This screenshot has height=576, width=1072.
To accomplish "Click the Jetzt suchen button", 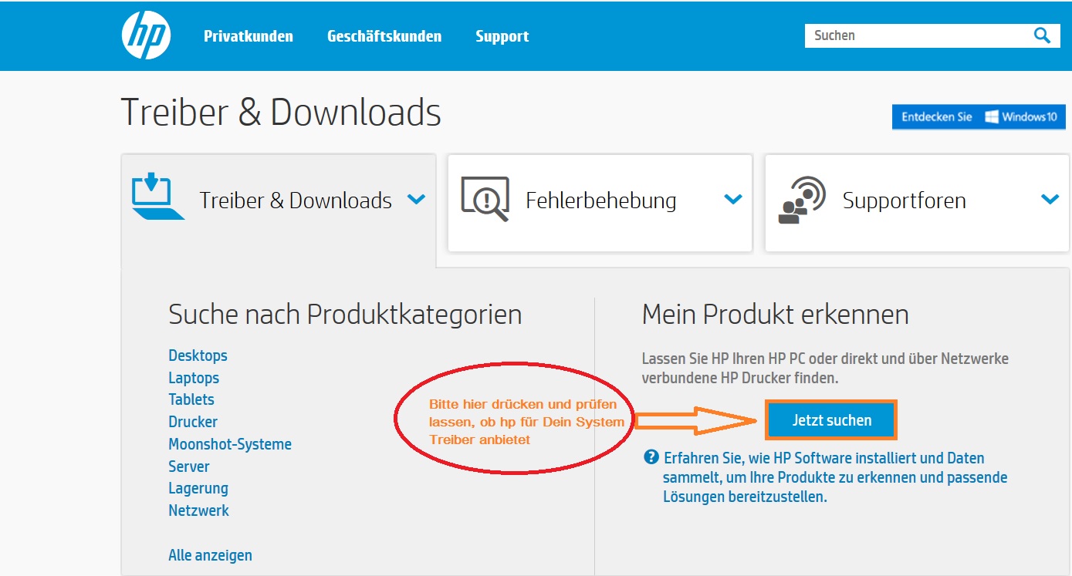I will 831,420.
